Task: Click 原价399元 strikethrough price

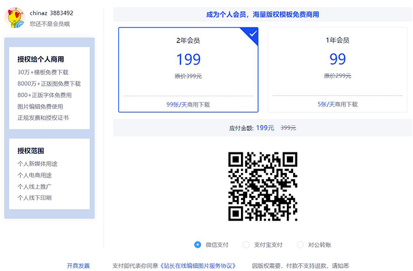Action: click(188, 76)
